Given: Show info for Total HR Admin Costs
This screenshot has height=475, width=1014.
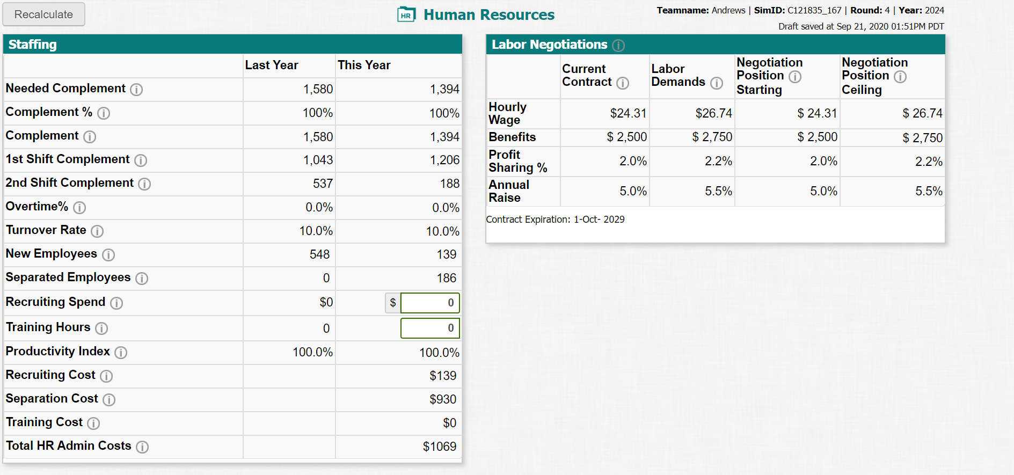Looking at the screenshot, I should tap(142, 447).
